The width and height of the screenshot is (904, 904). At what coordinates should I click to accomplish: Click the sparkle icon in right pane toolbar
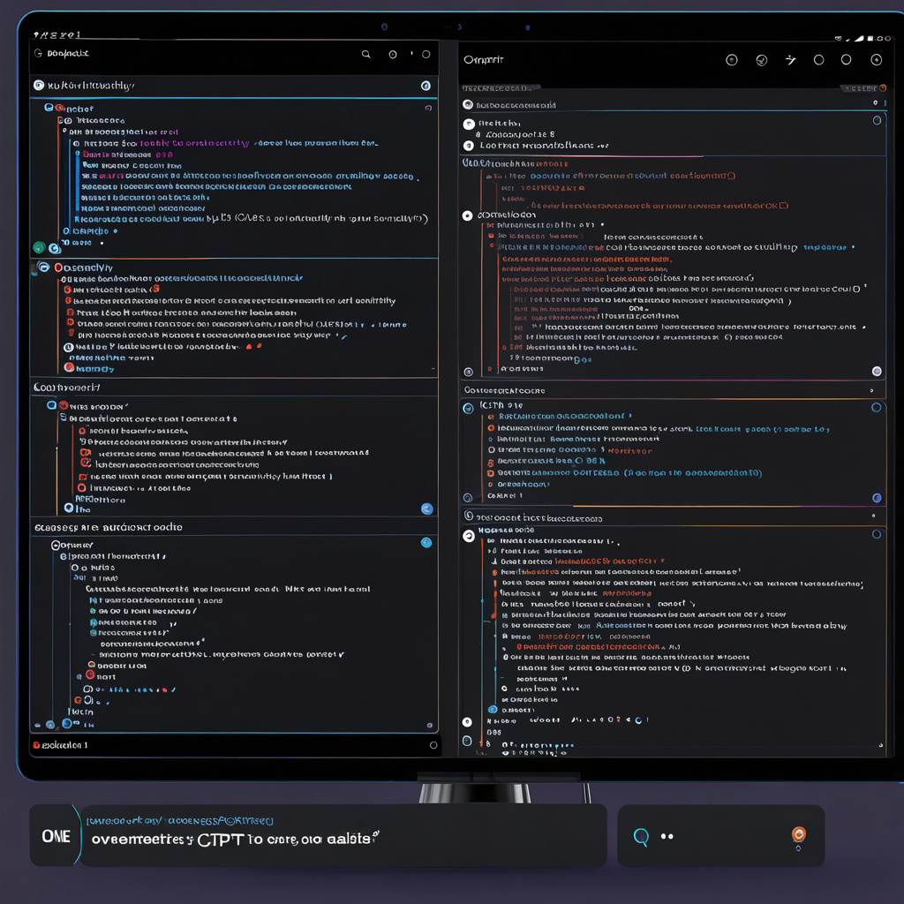pyautogui.click(x=790, y=60)
